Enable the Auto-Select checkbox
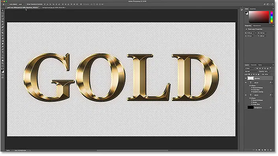Viewport: 278px width, 156px height. 8,4
